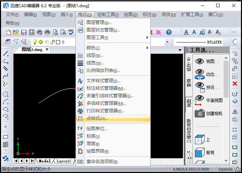The image size is (242, 173).
Task: Click the 预设 view eye icon
Action: 200,87
